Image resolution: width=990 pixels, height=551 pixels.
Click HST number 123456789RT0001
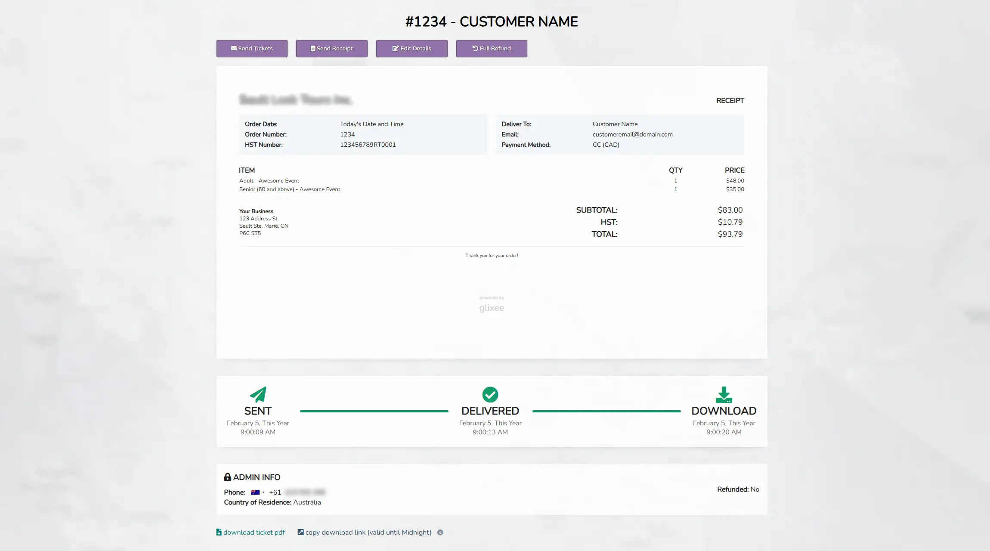click(368, 145)
